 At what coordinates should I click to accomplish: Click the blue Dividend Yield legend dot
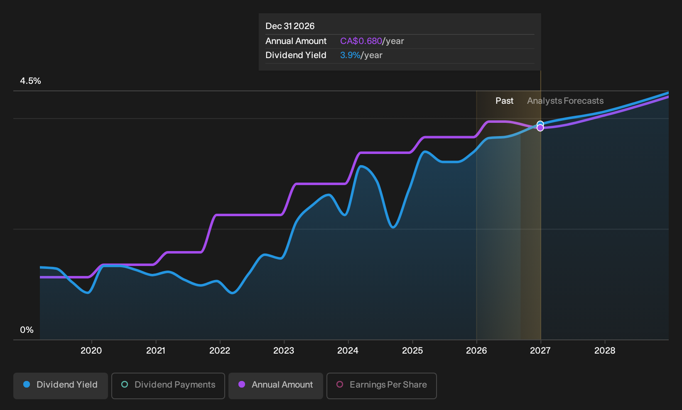tap(27, 385)
